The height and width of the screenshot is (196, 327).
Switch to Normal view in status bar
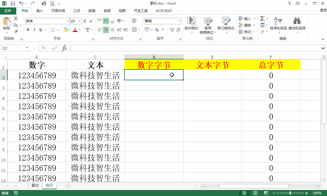pyautogui.click(x=244, y=193)
